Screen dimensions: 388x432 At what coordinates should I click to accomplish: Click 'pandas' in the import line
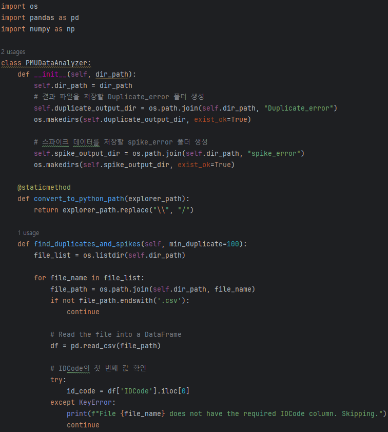[42, 18]
